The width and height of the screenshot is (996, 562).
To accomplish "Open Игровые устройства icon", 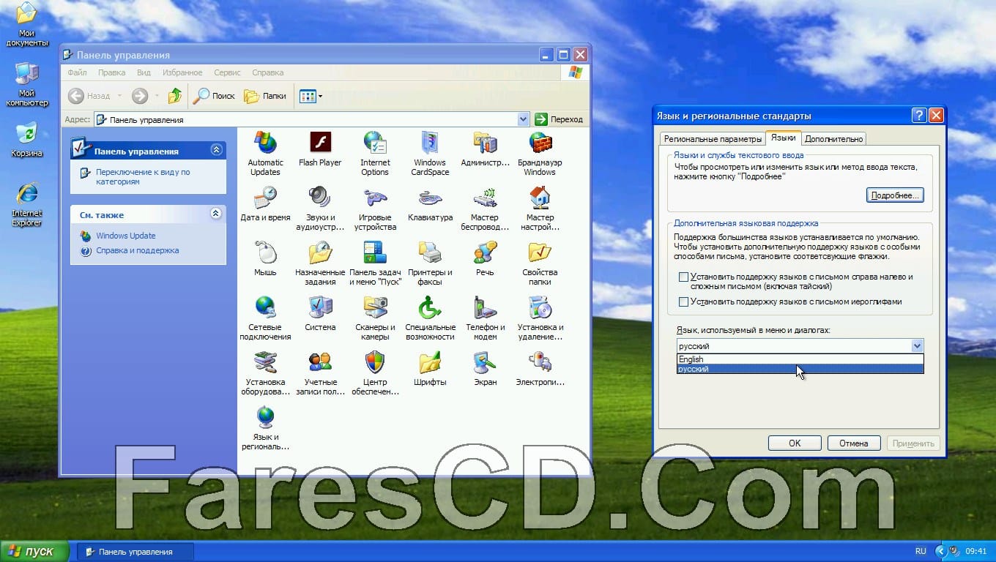I will click(x=375, y=208).
